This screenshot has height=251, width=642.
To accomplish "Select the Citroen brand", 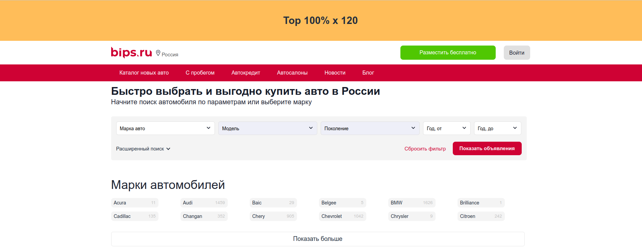I will (x=481, y=216).
